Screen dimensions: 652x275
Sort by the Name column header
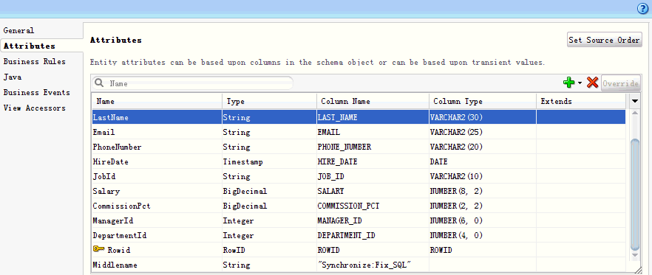coord(157,101)
